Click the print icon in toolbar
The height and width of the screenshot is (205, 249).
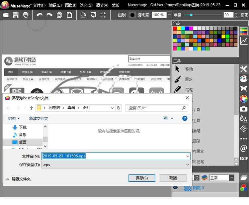pos(26,15)
